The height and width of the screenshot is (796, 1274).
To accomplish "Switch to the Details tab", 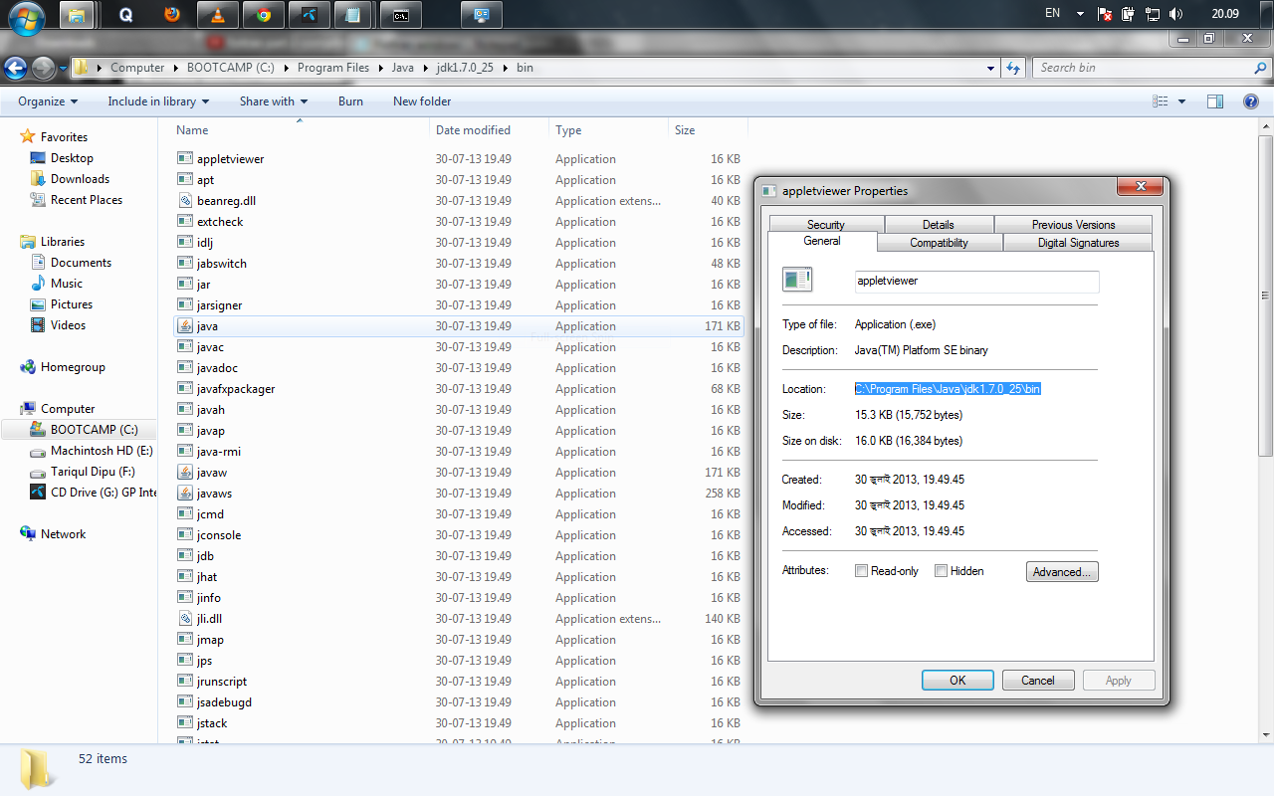I will tap(939, 225).
